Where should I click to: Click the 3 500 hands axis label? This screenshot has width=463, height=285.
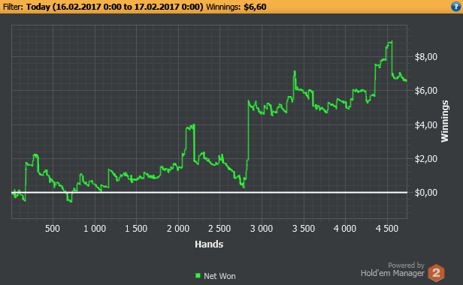[x=303, y=229]
